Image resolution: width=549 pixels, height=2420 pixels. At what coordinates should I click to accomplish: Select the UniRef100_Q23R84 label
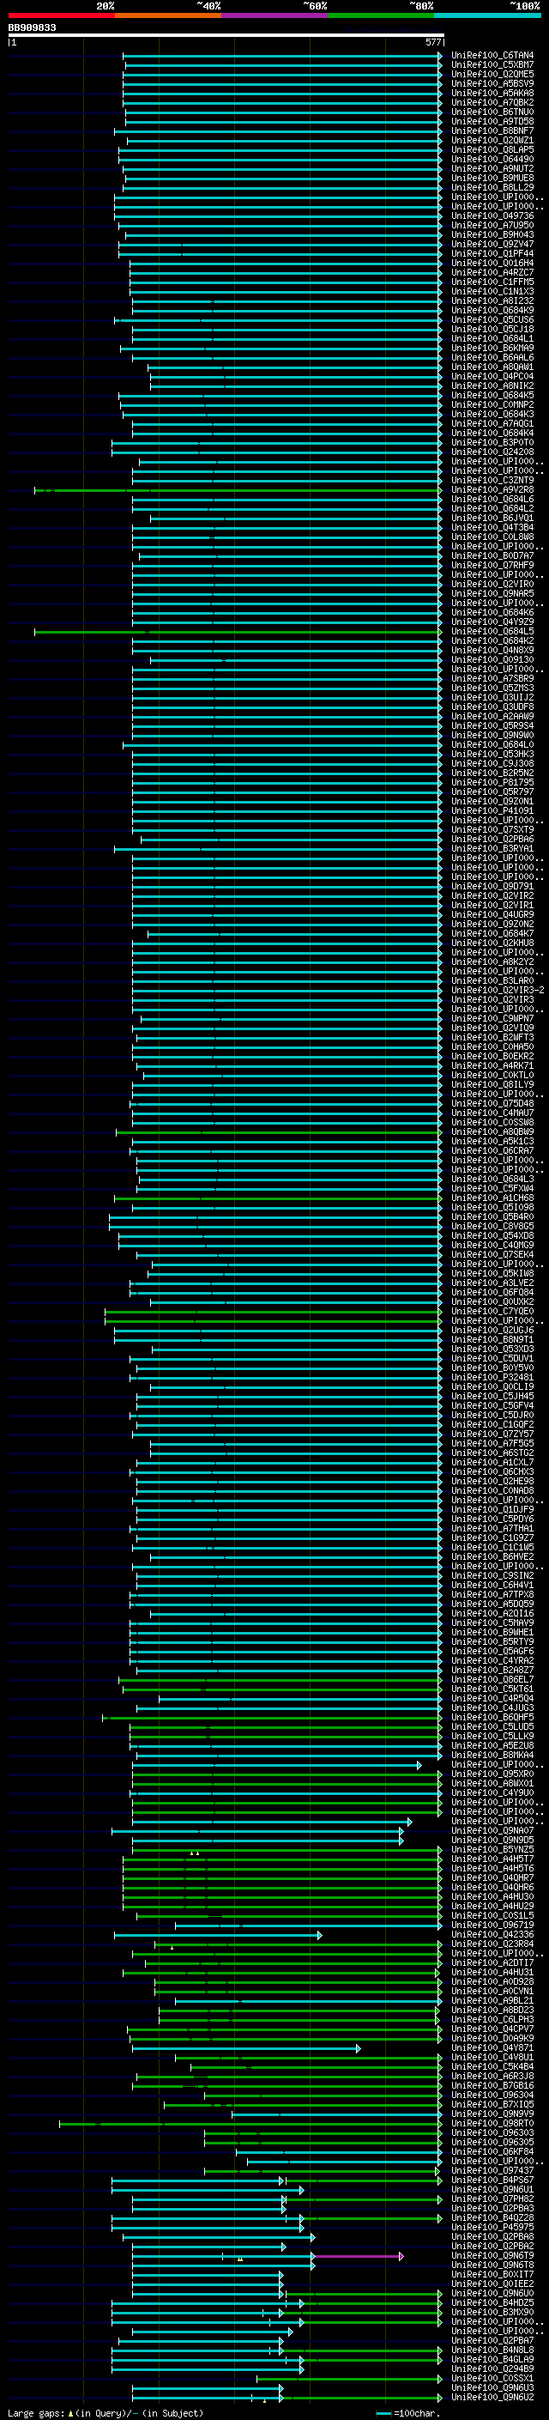[x=492, y=1945]
